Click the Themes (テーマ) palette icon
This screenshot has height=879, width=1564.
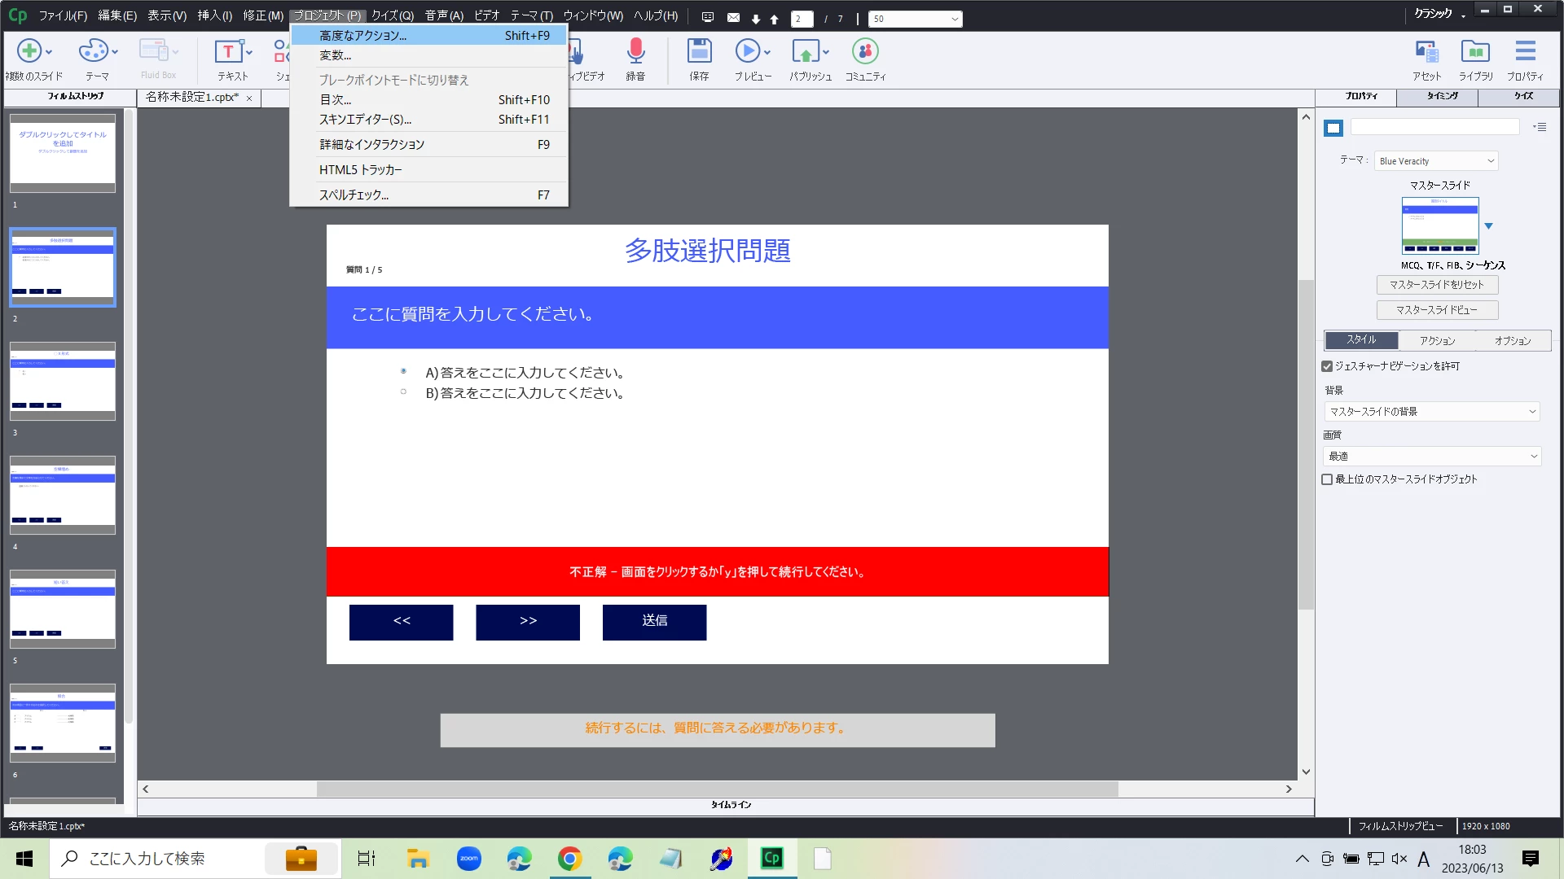tap(93, 52)
